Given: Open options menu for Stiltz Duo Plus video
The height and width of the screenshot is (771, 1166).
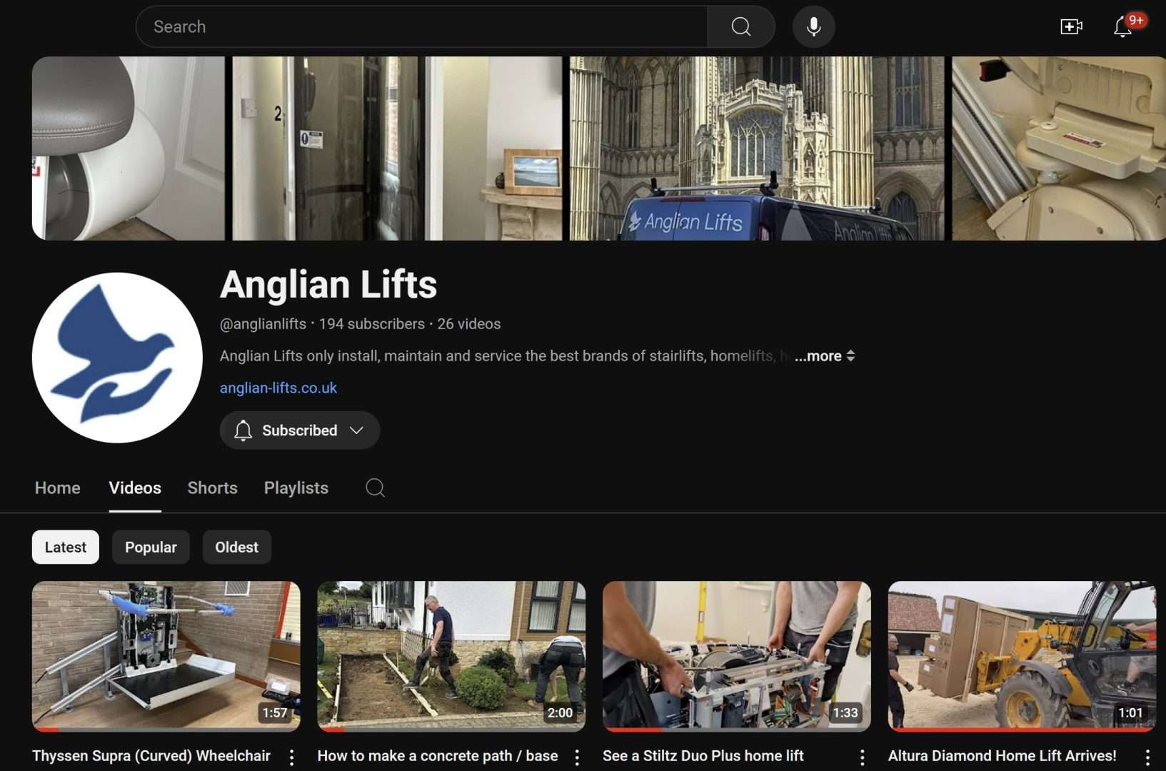Looking at the screenshot, I should [x=862, y=757].
